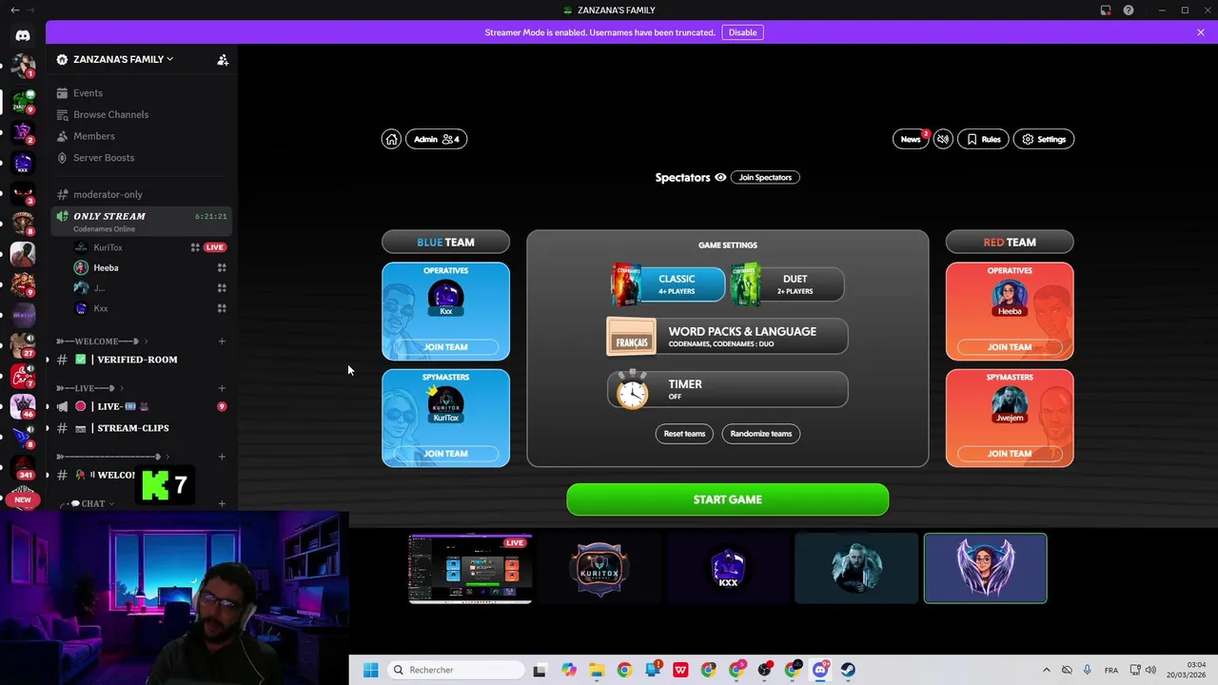
Task: Click the spectators eye icon
Action: (720, 177)
